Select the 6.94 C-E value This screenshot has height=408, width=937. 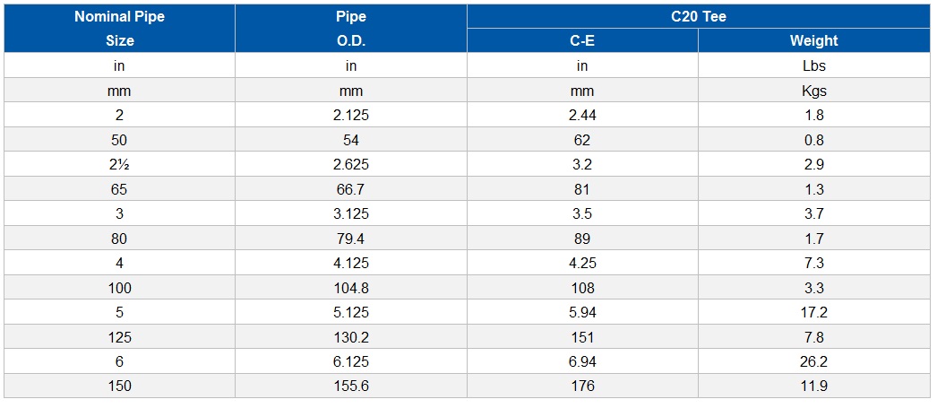582,362
